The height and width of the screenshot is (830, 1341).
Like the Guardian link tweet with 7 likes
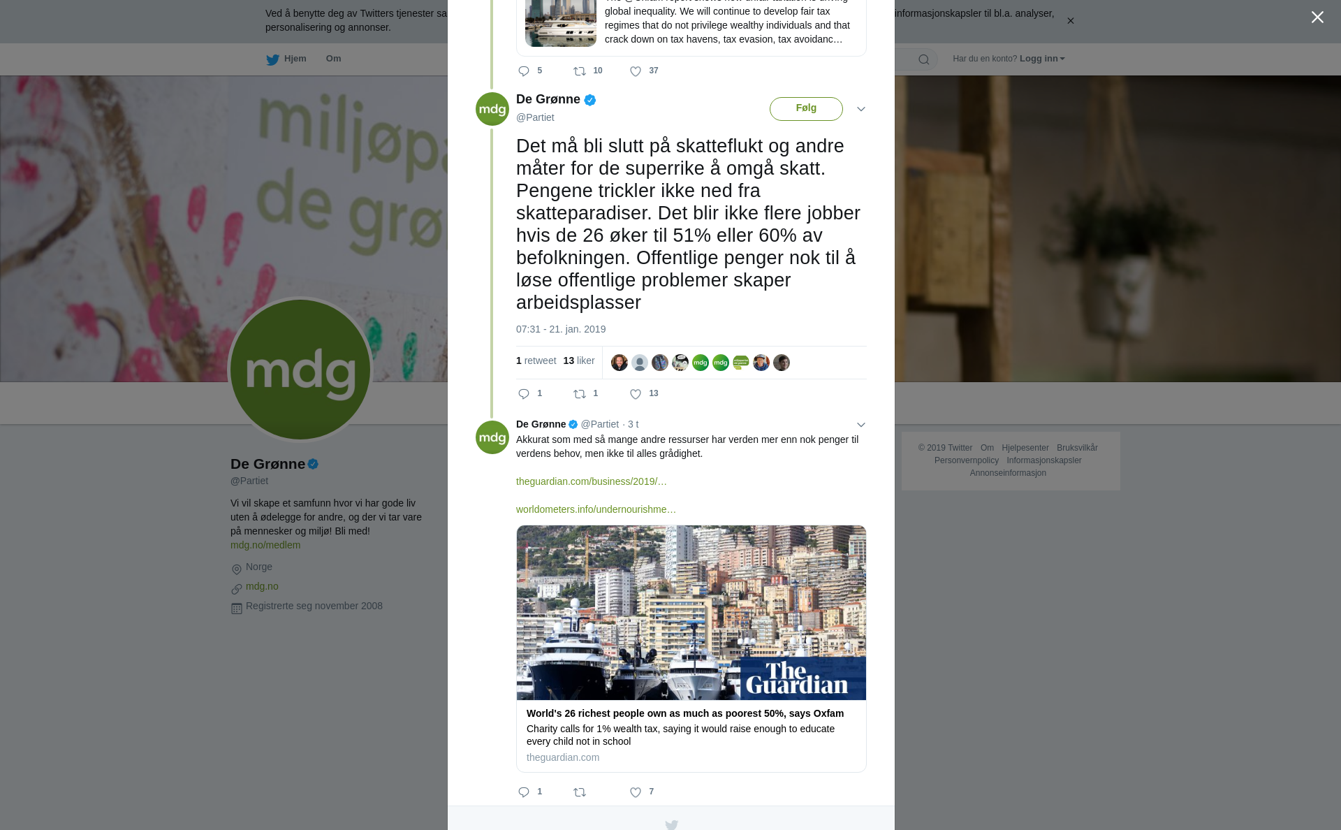tap(636, 792)
